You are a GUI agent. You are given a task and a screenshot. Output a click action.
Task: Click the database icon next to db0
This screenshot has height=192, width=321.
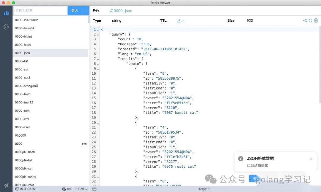pos(64,189)
